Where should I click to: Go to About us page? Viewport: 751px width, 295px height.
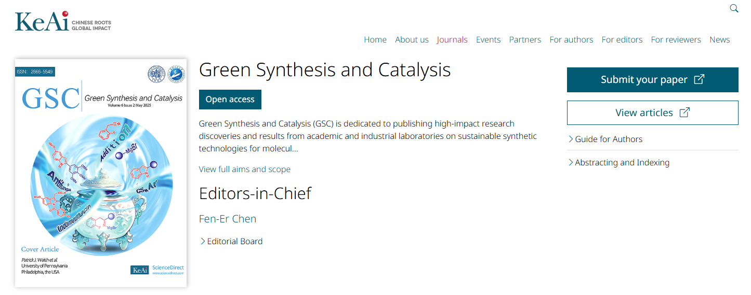tap(412, 39)
